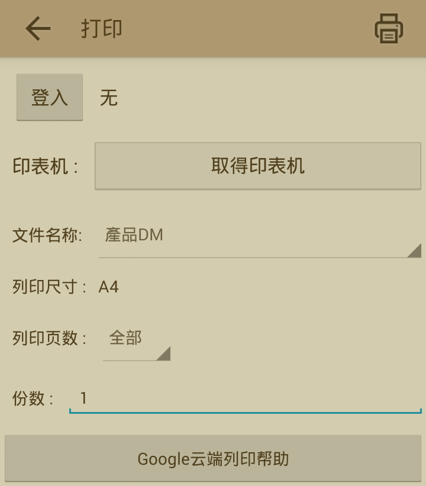The image size is (426, 486).
Task: Click the underline of 產品DM field
Action: click(x=260, y=258)
